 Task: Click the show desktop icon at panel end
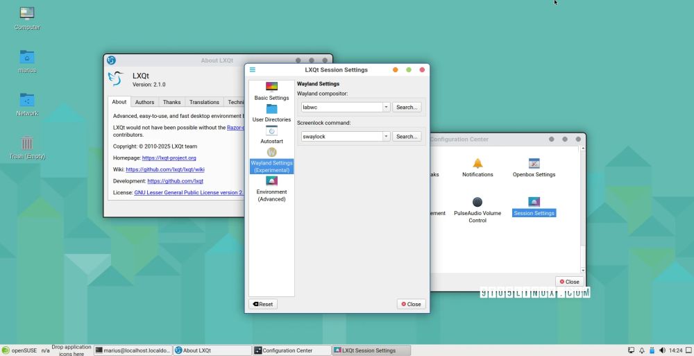click(688, 350)
